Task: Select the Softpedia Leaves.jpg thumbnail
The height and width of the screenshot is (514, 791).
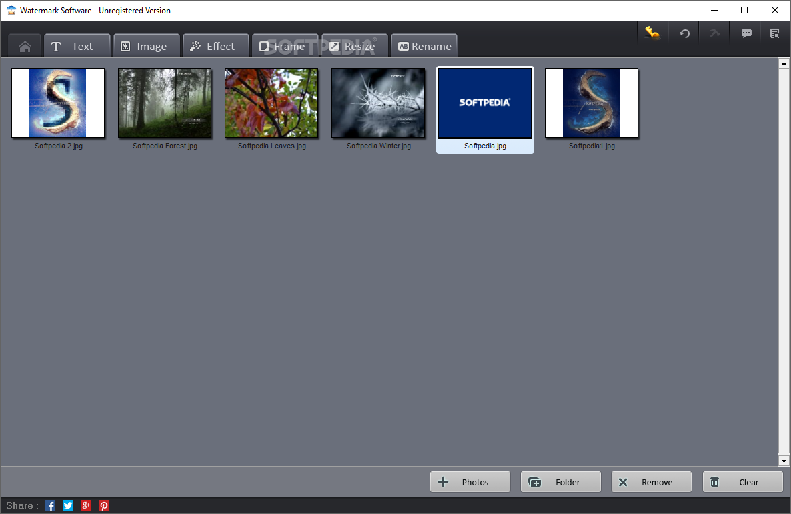Action: tap(271, 103)
